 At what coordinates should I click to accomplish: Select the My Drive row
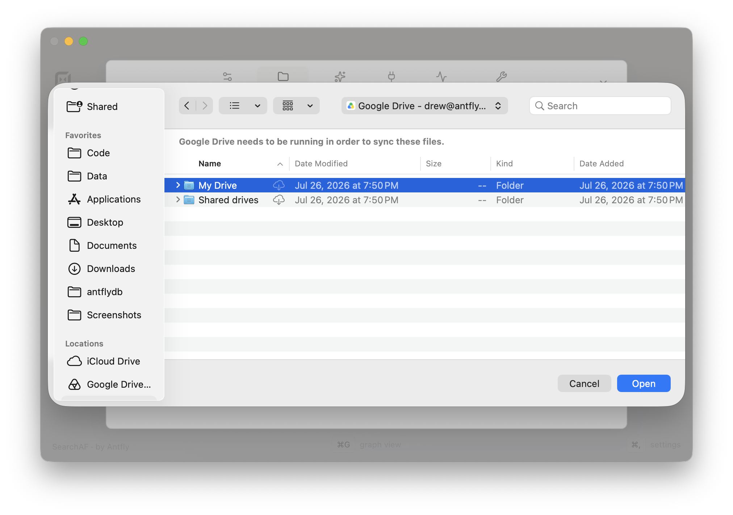[x=424, y=185]
